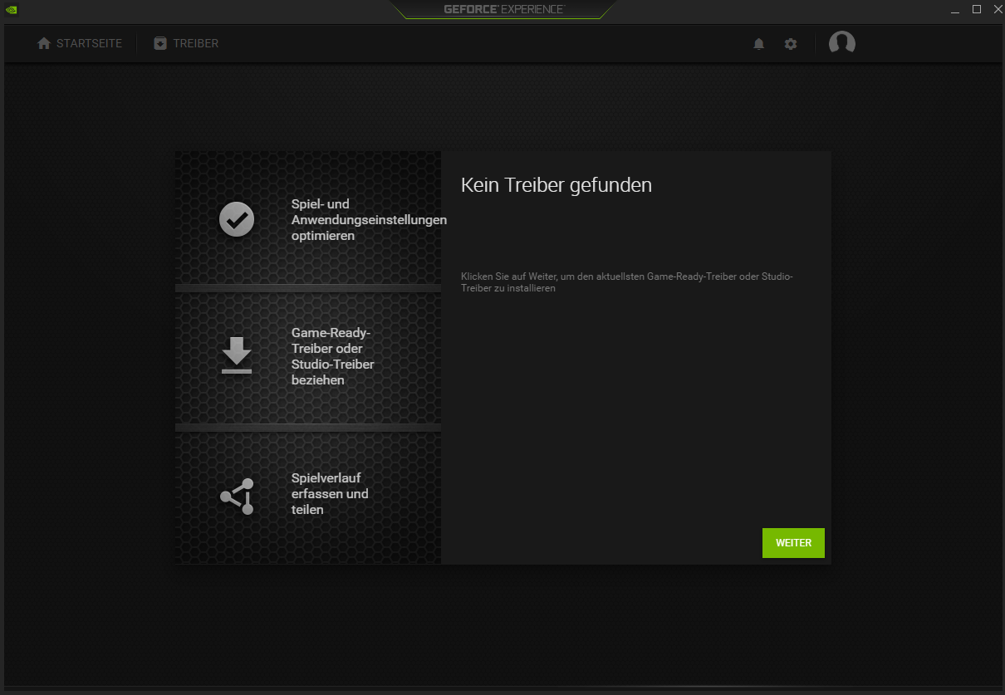Image resolution: width=1005 pixels, height=695 pixels.
Task: Click the NVIDIA logo in title bar
Action: click(11, 10)
